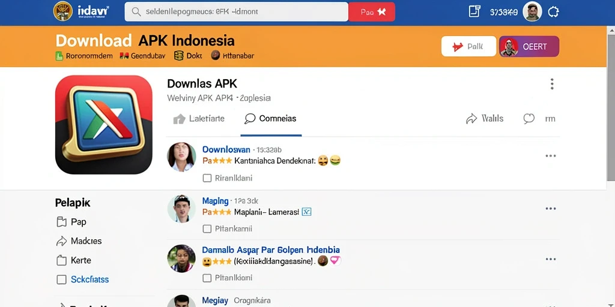Screen dimensions: 615x307
Task: Open the Dokt category link
Action: coord(188,56)
